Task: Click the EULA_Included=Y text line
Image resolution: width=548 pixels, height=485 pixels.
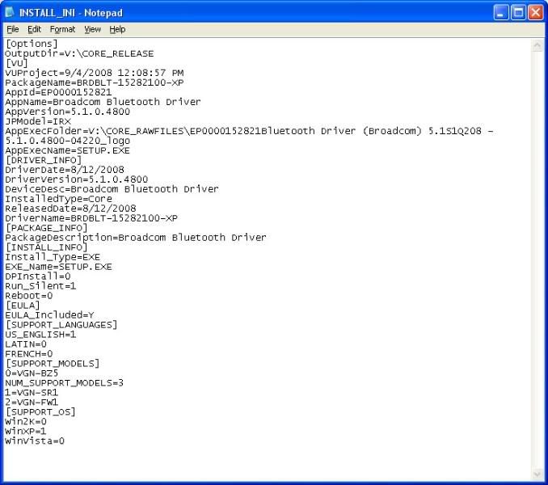Action: click(49, 315)
